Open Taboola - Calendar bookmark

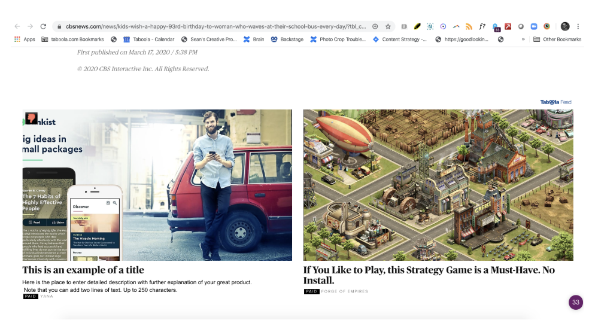click(149, 39)
